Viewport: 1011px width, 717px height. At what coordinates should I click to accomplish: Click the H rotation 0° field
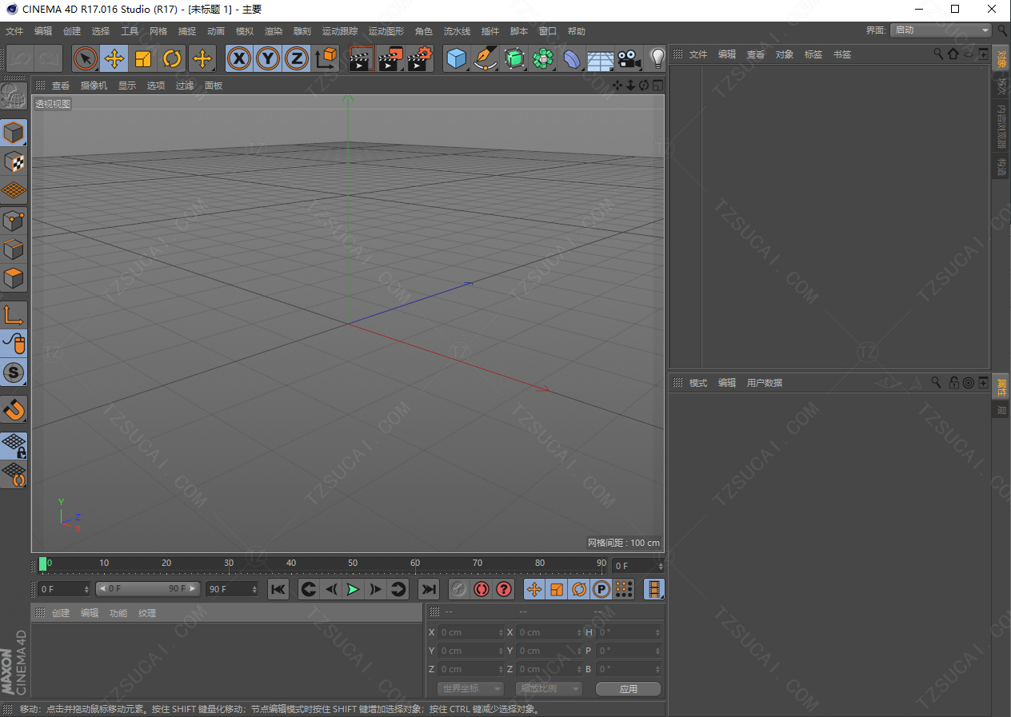click(629, 632)
